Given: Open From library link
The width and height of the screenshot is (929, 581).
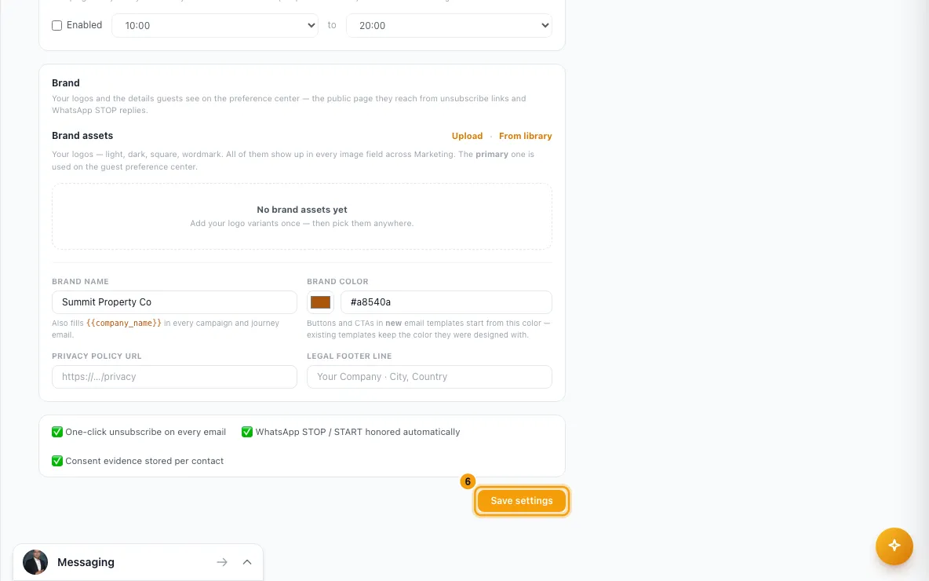Looking at the screenshot, I should (x=525, y=136).
